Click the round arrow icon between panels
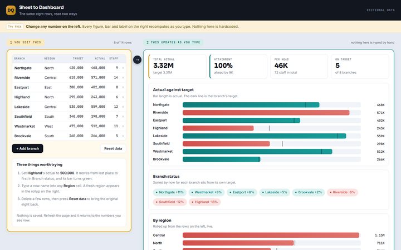401x250 pixels. coord(138,59)
